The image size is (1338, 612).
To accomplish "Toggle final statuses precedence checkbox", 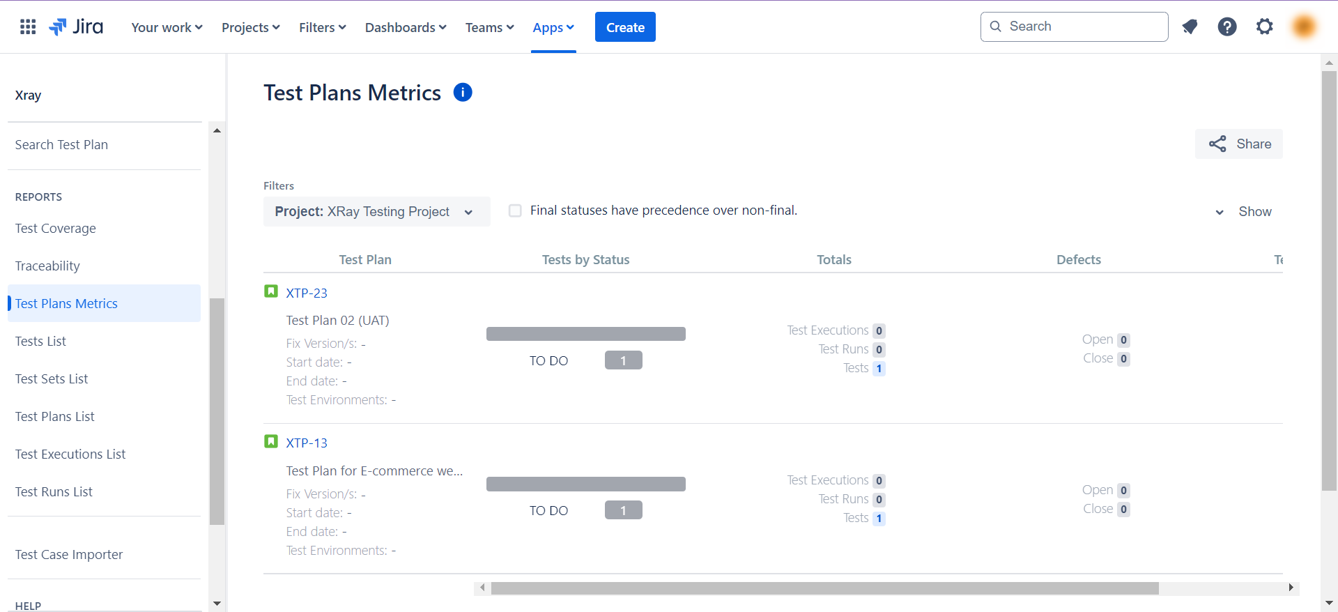I will (515, 211).
